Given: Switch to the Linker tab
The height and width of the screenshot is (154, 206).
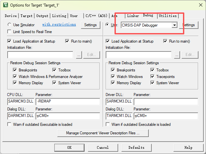Looking at the screenshot, I should [x=133, y=16].
